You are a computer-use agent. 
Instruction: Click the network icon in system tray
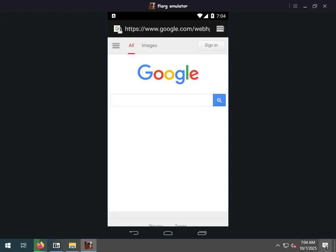click(286, 245)
